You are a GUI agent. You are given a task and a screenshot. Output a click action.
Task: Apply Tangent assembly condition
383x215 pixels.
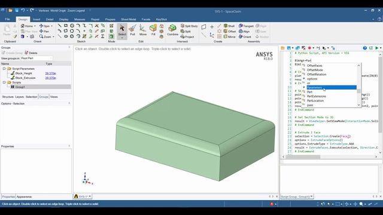coord(246,26)
